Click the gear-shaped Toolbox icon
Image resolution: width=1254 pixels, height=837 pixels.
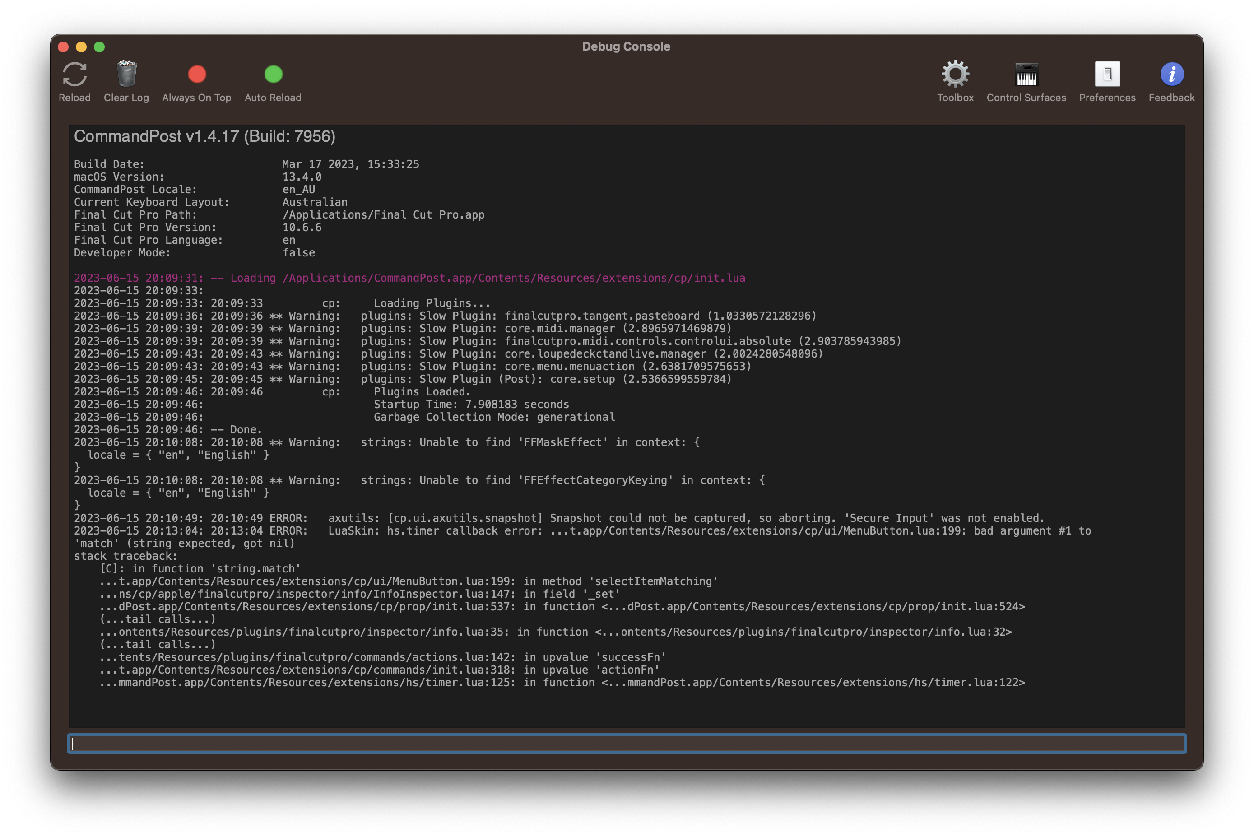coord(955,75)
